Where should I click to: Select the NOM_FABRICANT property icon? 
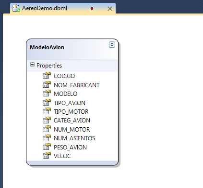coord(47,84)
